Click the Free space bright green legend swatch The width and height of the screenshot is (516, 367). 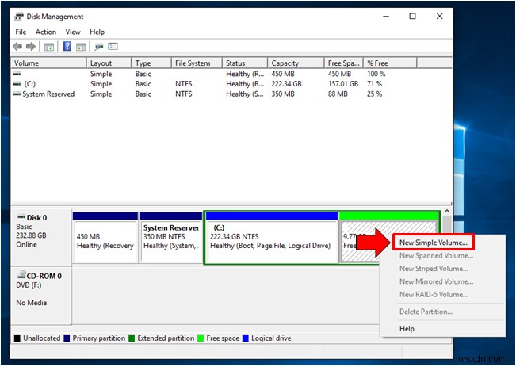coord(201,338)
